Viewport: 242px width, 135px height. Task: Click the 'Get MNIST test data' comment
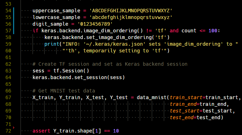(64, 91)
